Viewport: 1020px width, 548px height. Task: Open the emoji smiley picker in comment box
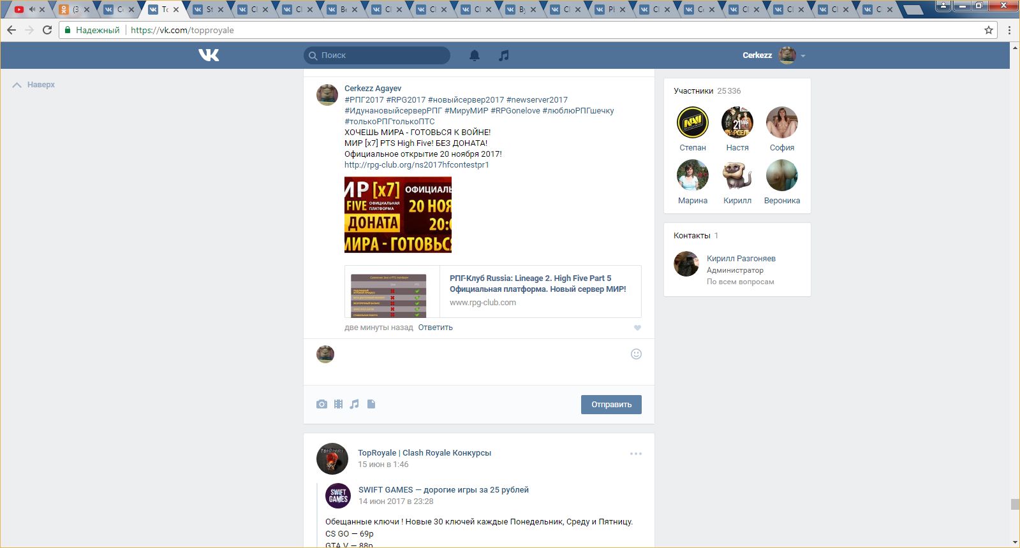coord(636,354)
